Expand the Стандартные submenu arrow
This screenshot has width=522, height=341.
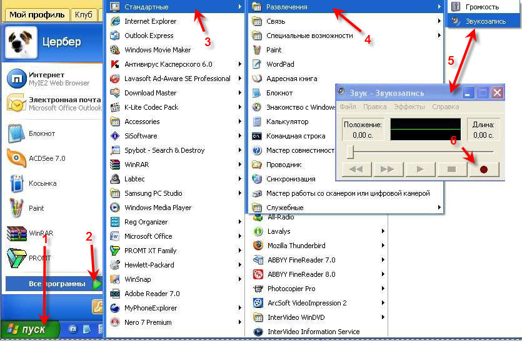[x=239, y=7]
